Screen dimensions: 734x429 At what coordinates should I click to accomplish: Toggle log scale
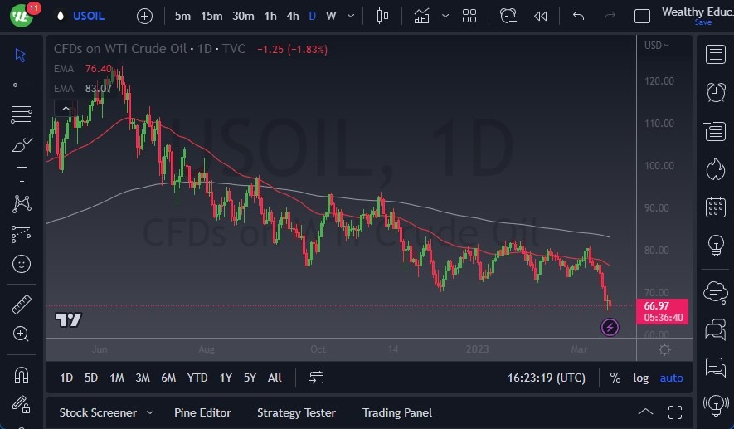pyautogui.click(x=641, y=378)
